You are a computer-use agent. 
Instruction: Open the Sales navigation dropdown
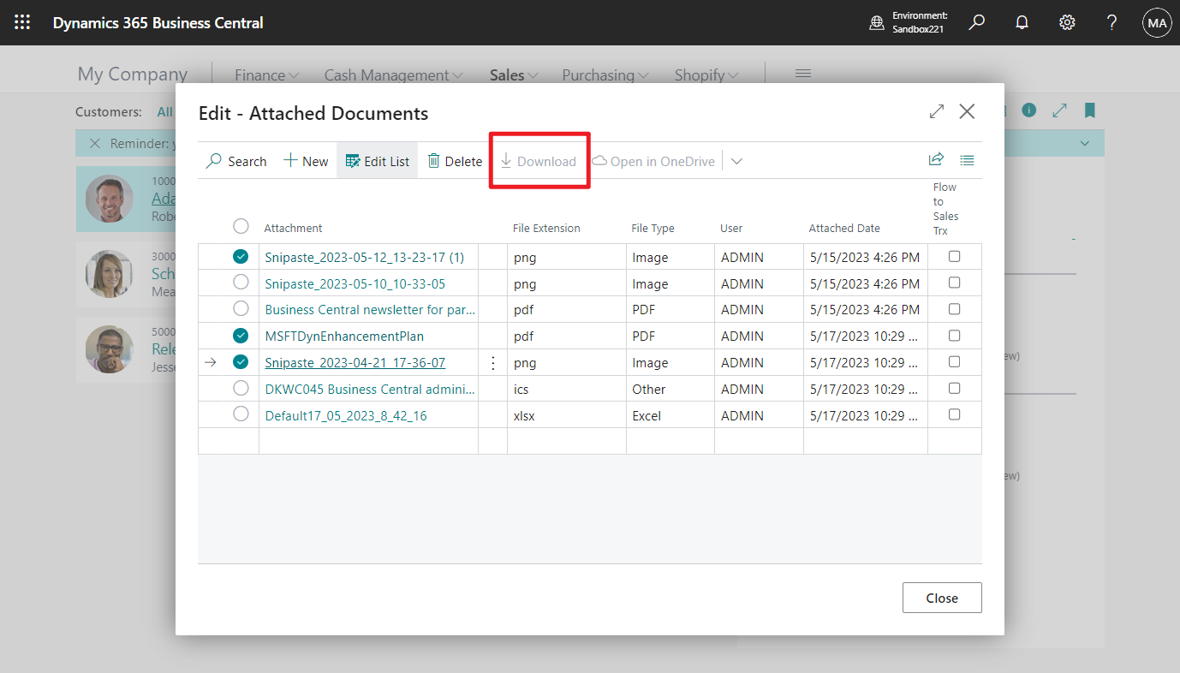pos(511,74)
